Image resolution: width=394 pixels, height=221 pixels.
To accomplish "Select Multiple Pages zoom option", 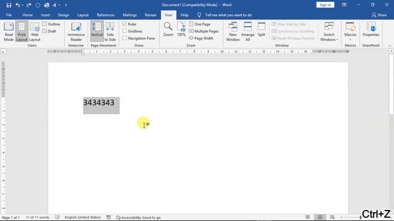I will tap(204, 31).
